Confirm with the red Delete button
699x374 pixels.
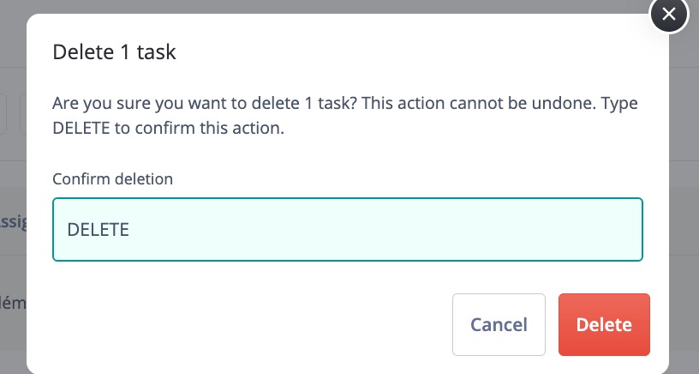(x=604, y=324)
